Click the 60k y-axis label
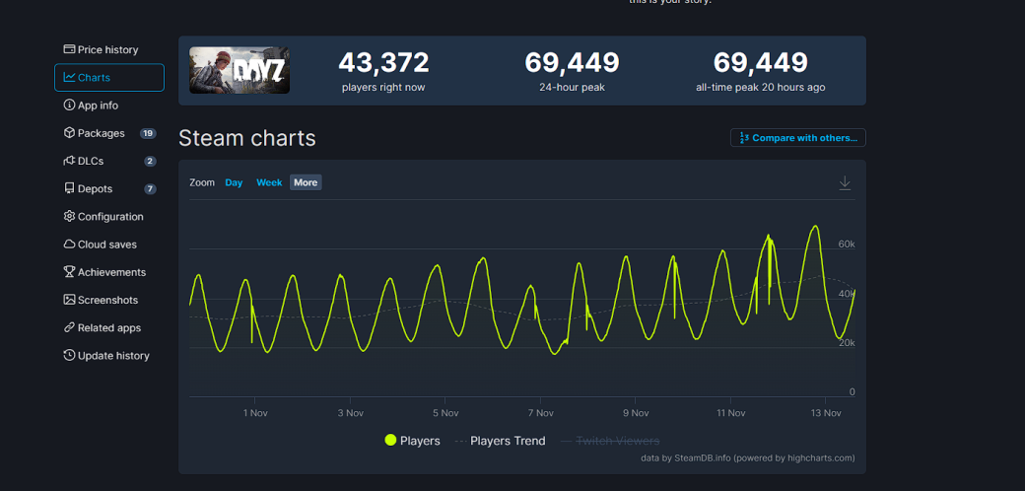 pos(847,244)
